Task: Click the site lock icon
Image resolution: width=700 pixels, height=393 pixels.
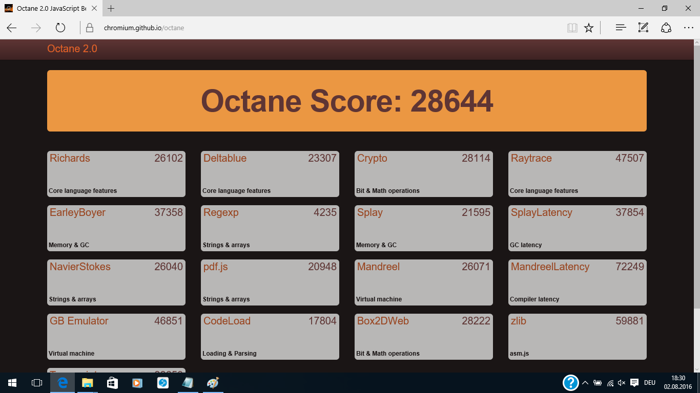Action: [x=90, y=28]
